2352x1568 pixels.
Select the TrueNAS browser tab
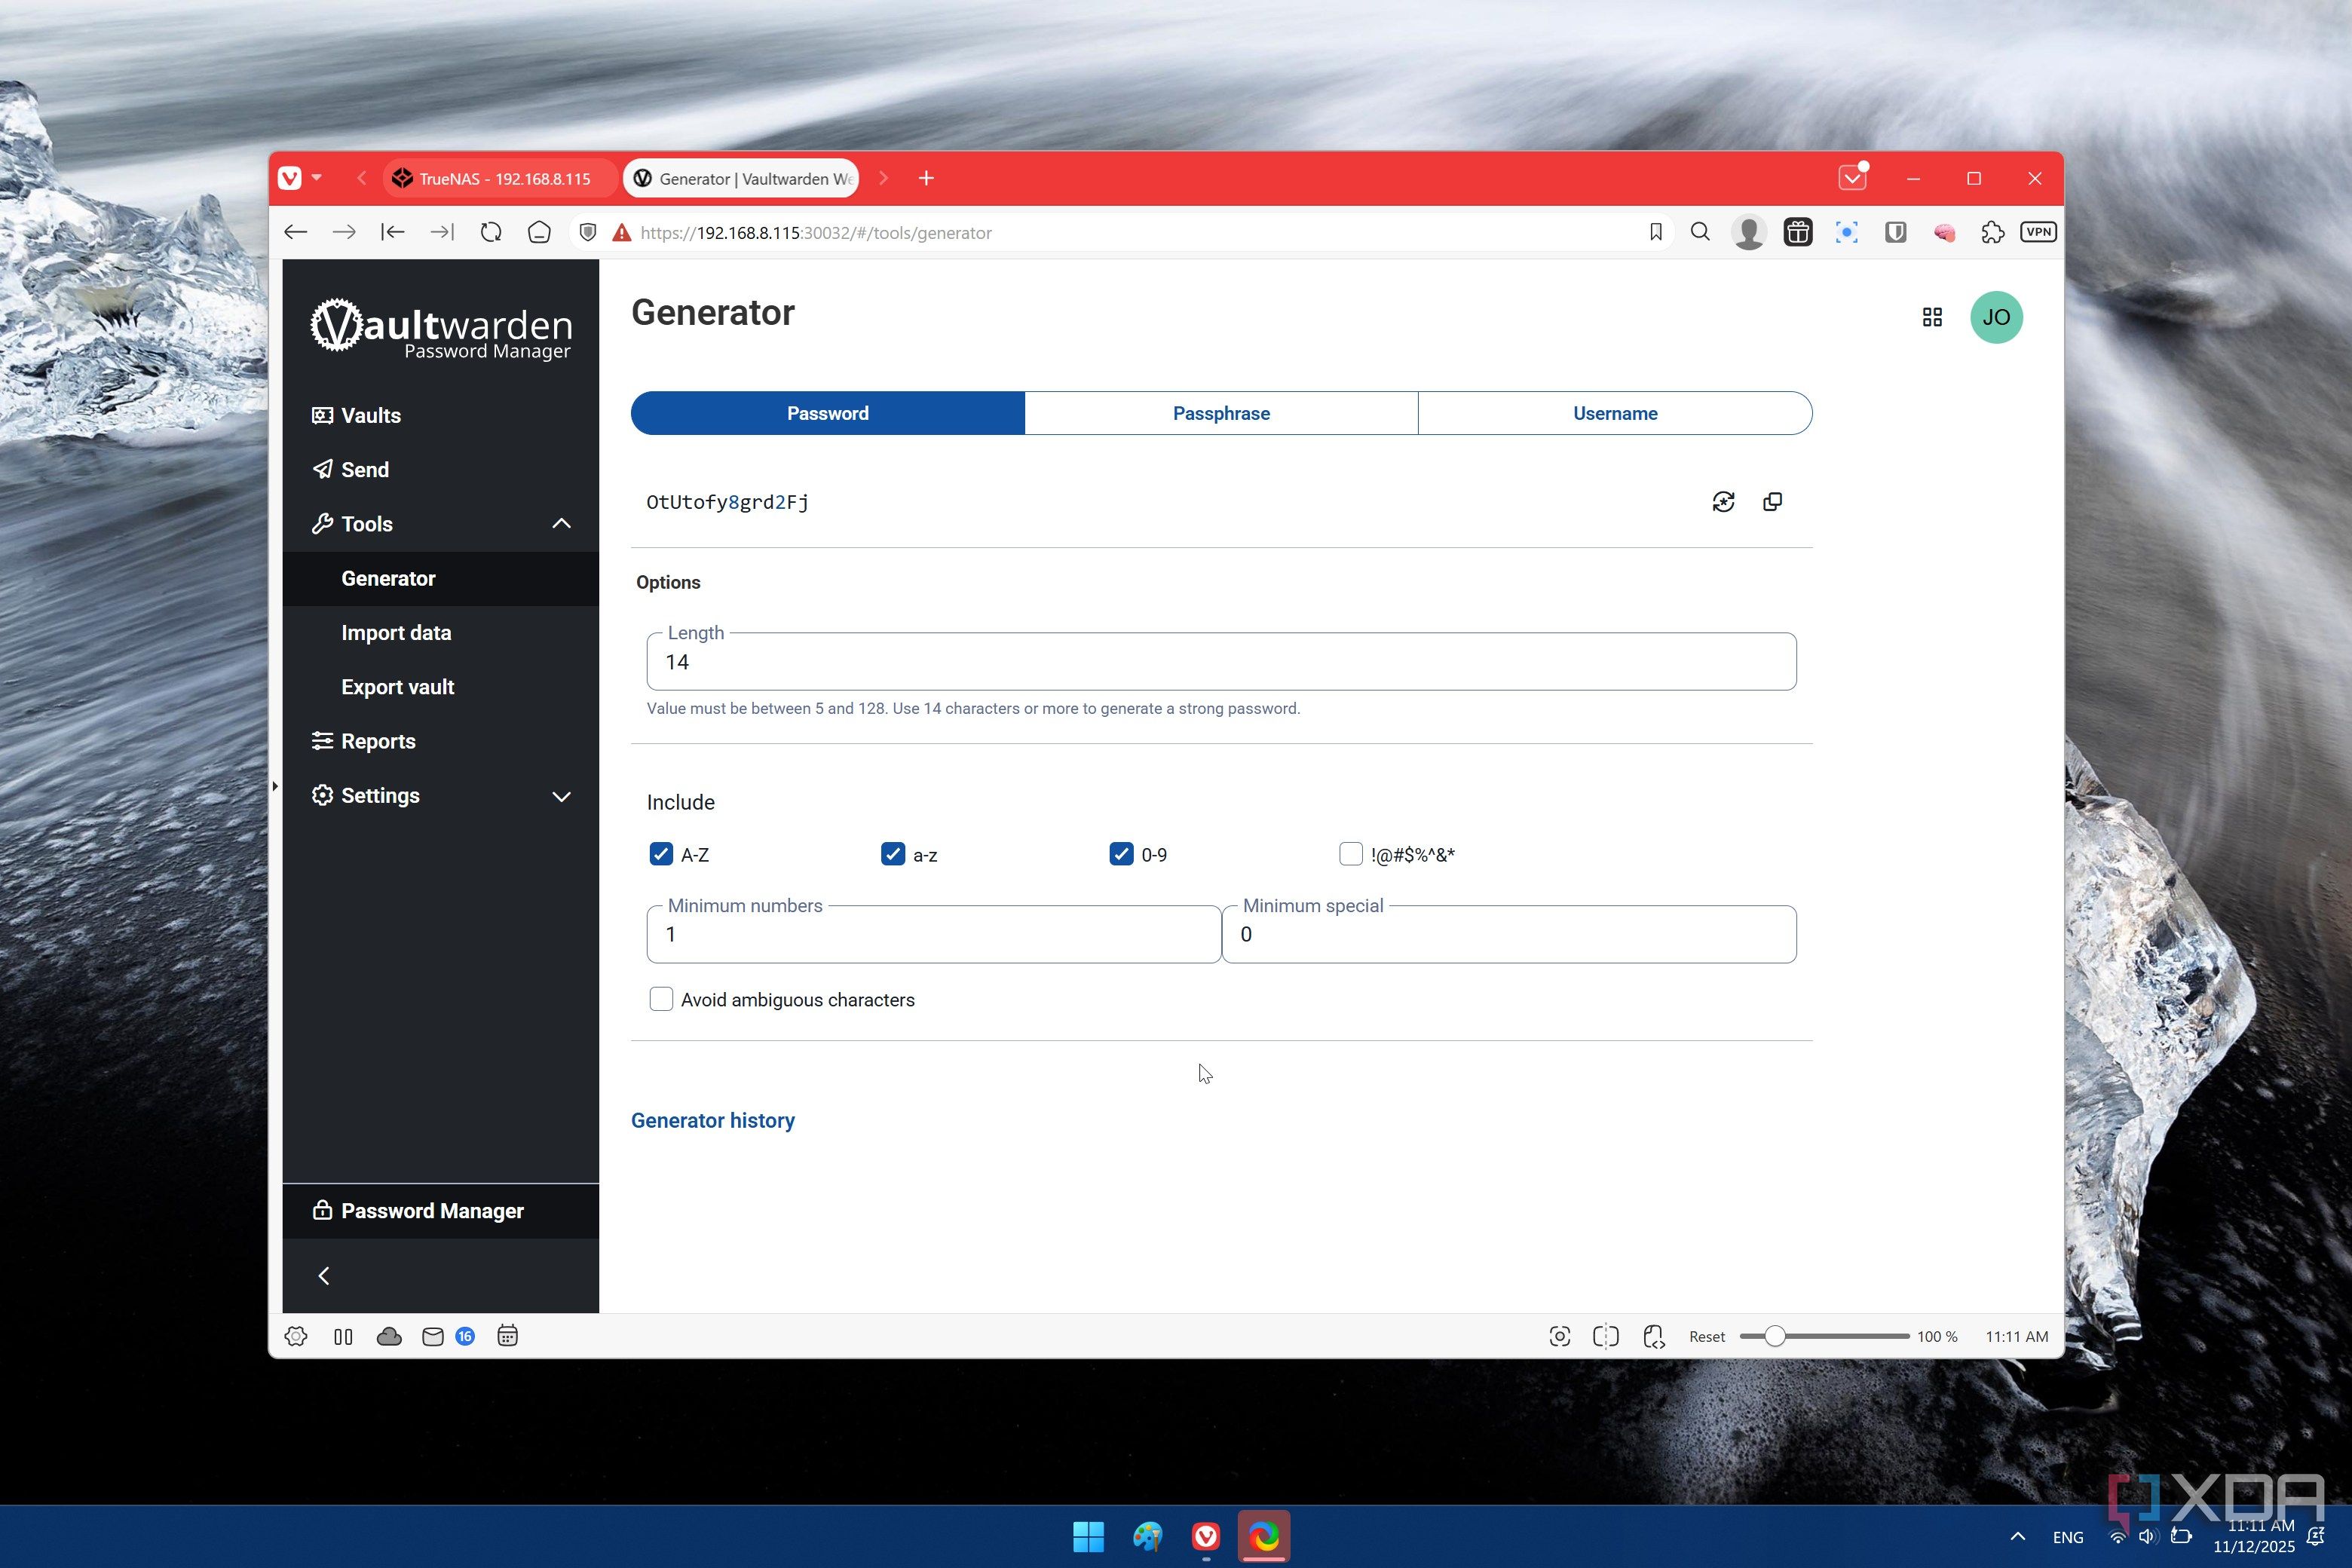pyautogui.click(x=500, y=178)
